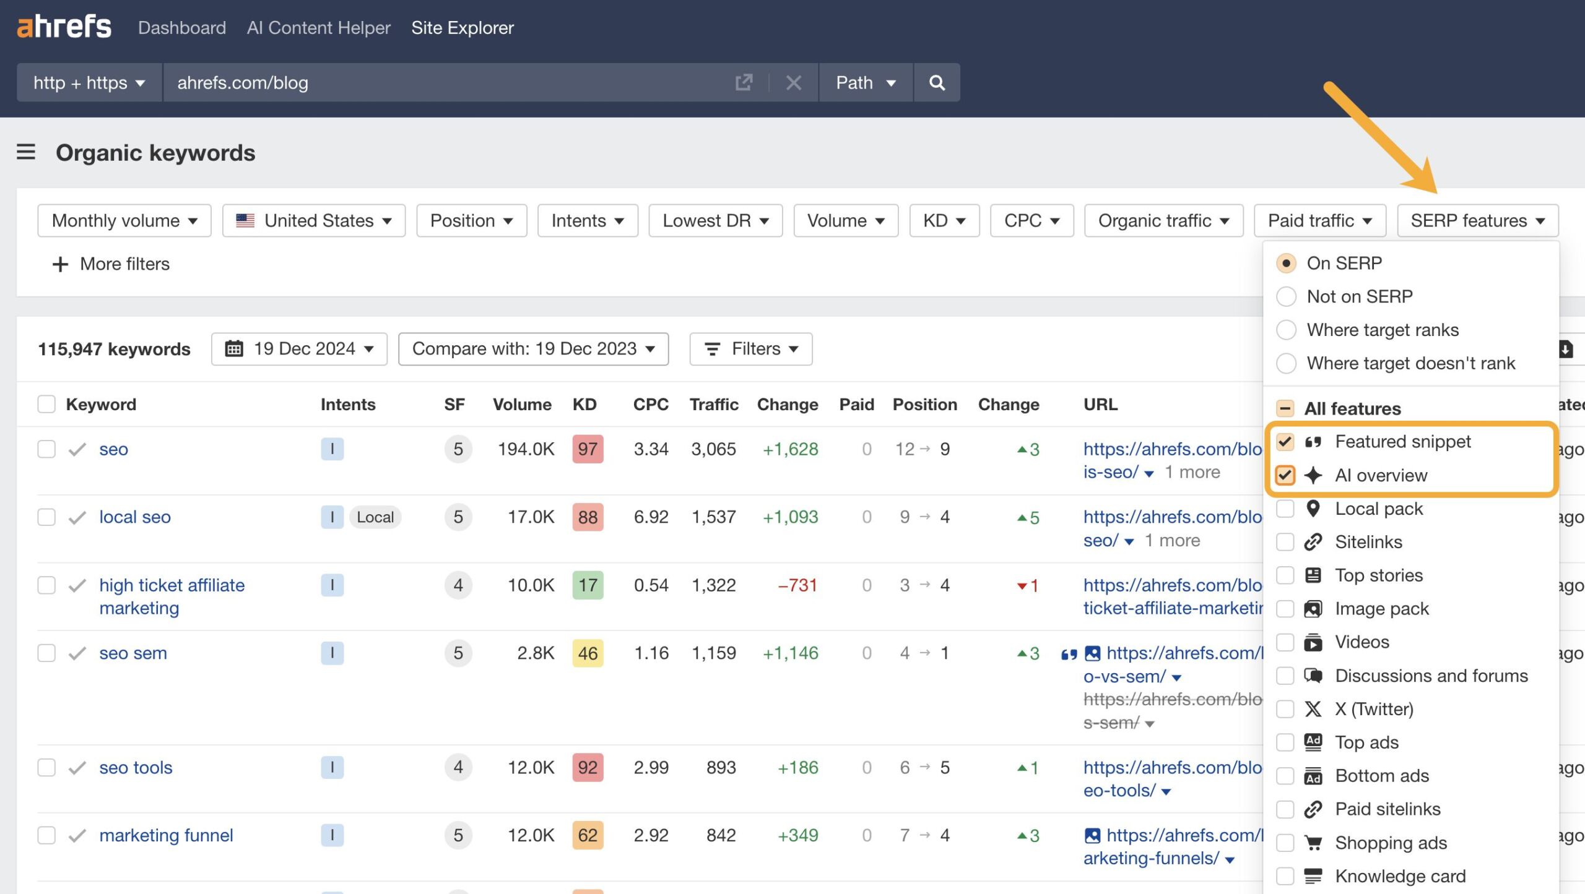
Task: Open Site Explorer nav item
Action: point(462,28)
